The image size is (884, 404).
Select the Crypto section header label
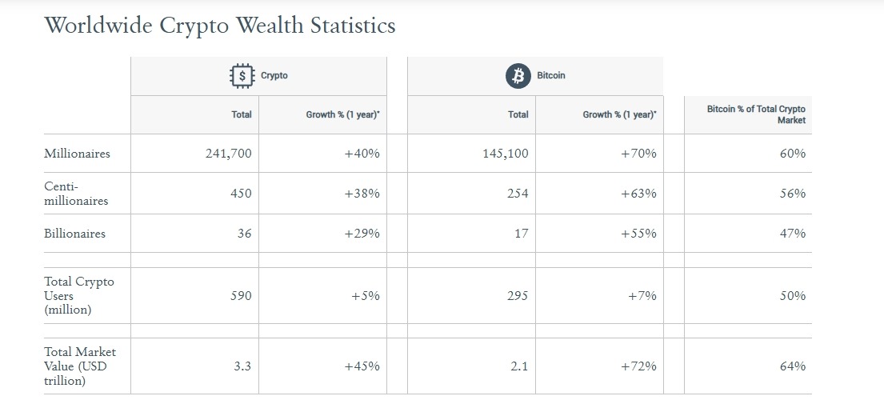pyautogui.click(x=274, y=76)
